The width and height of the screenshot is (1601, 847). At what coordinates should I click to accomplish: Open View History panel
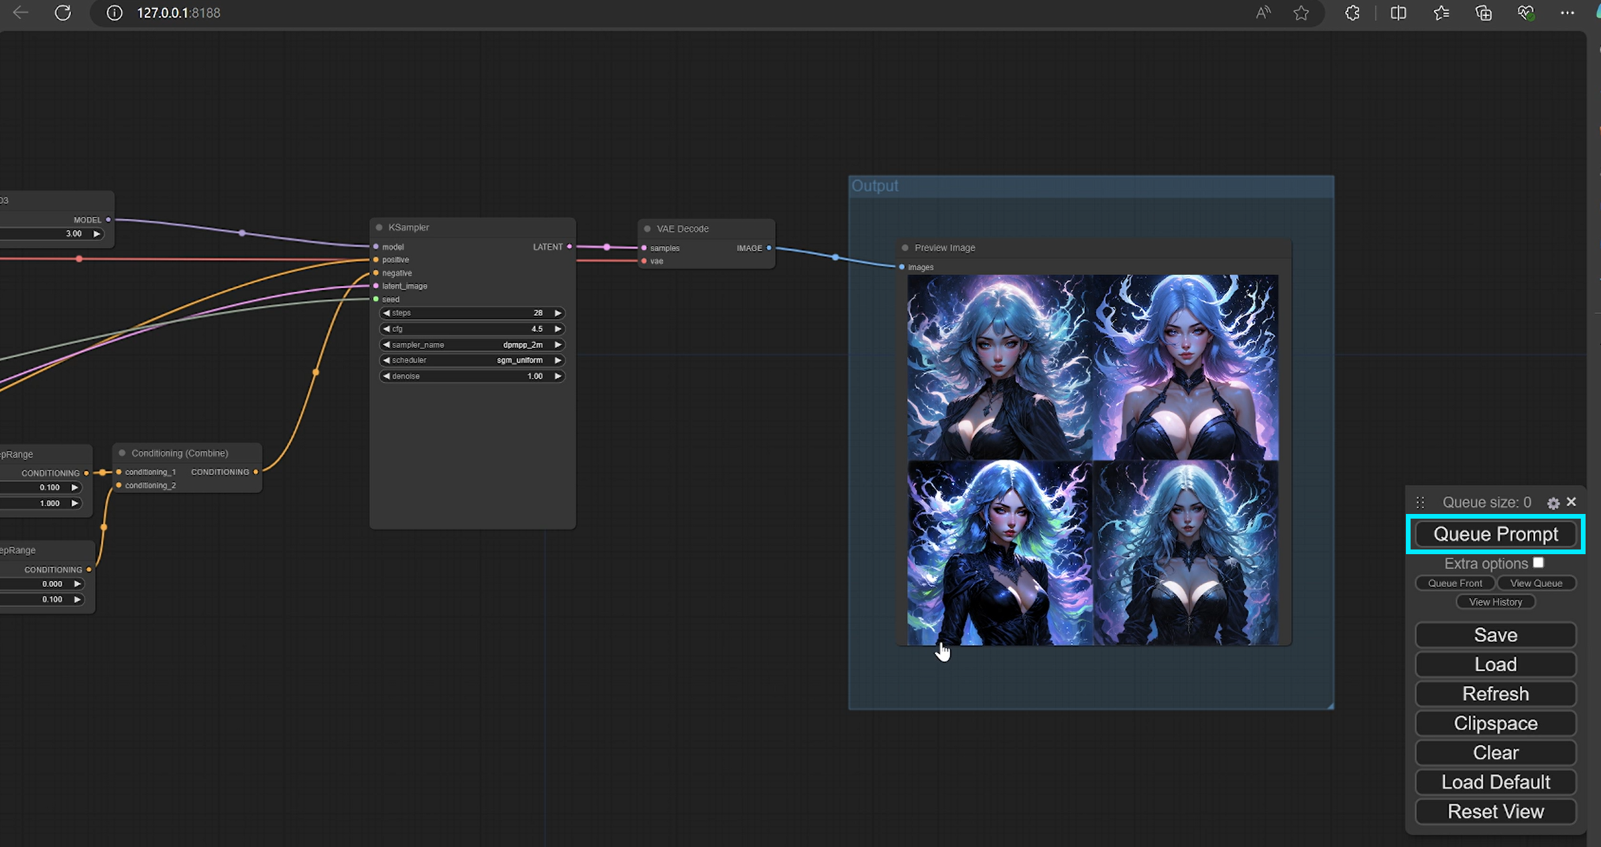tap(1494, 601)
